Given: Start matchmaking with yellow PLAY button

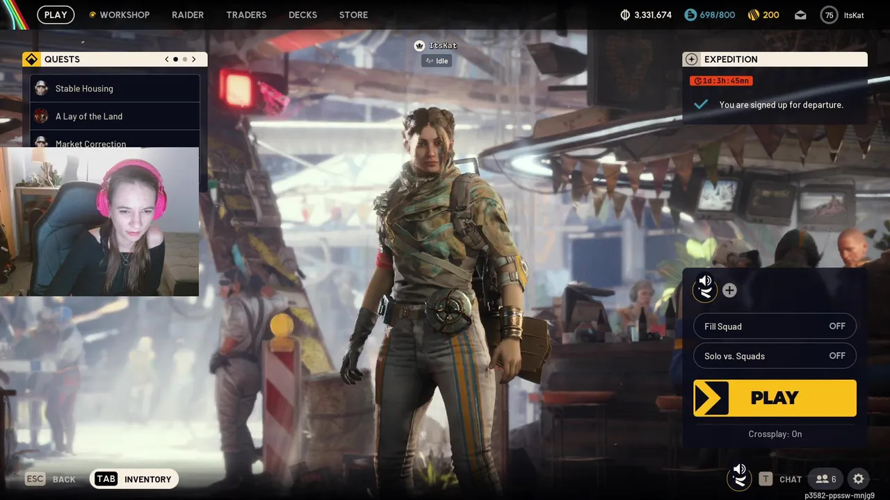Looking at the screenshot, I should pyautogui.click(x=775, y=398).
